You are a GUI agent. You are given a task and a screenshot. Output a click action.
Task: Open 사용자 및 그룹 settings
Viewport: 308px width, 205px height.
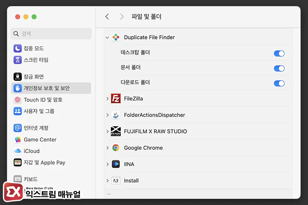click(x=51, y=111)
